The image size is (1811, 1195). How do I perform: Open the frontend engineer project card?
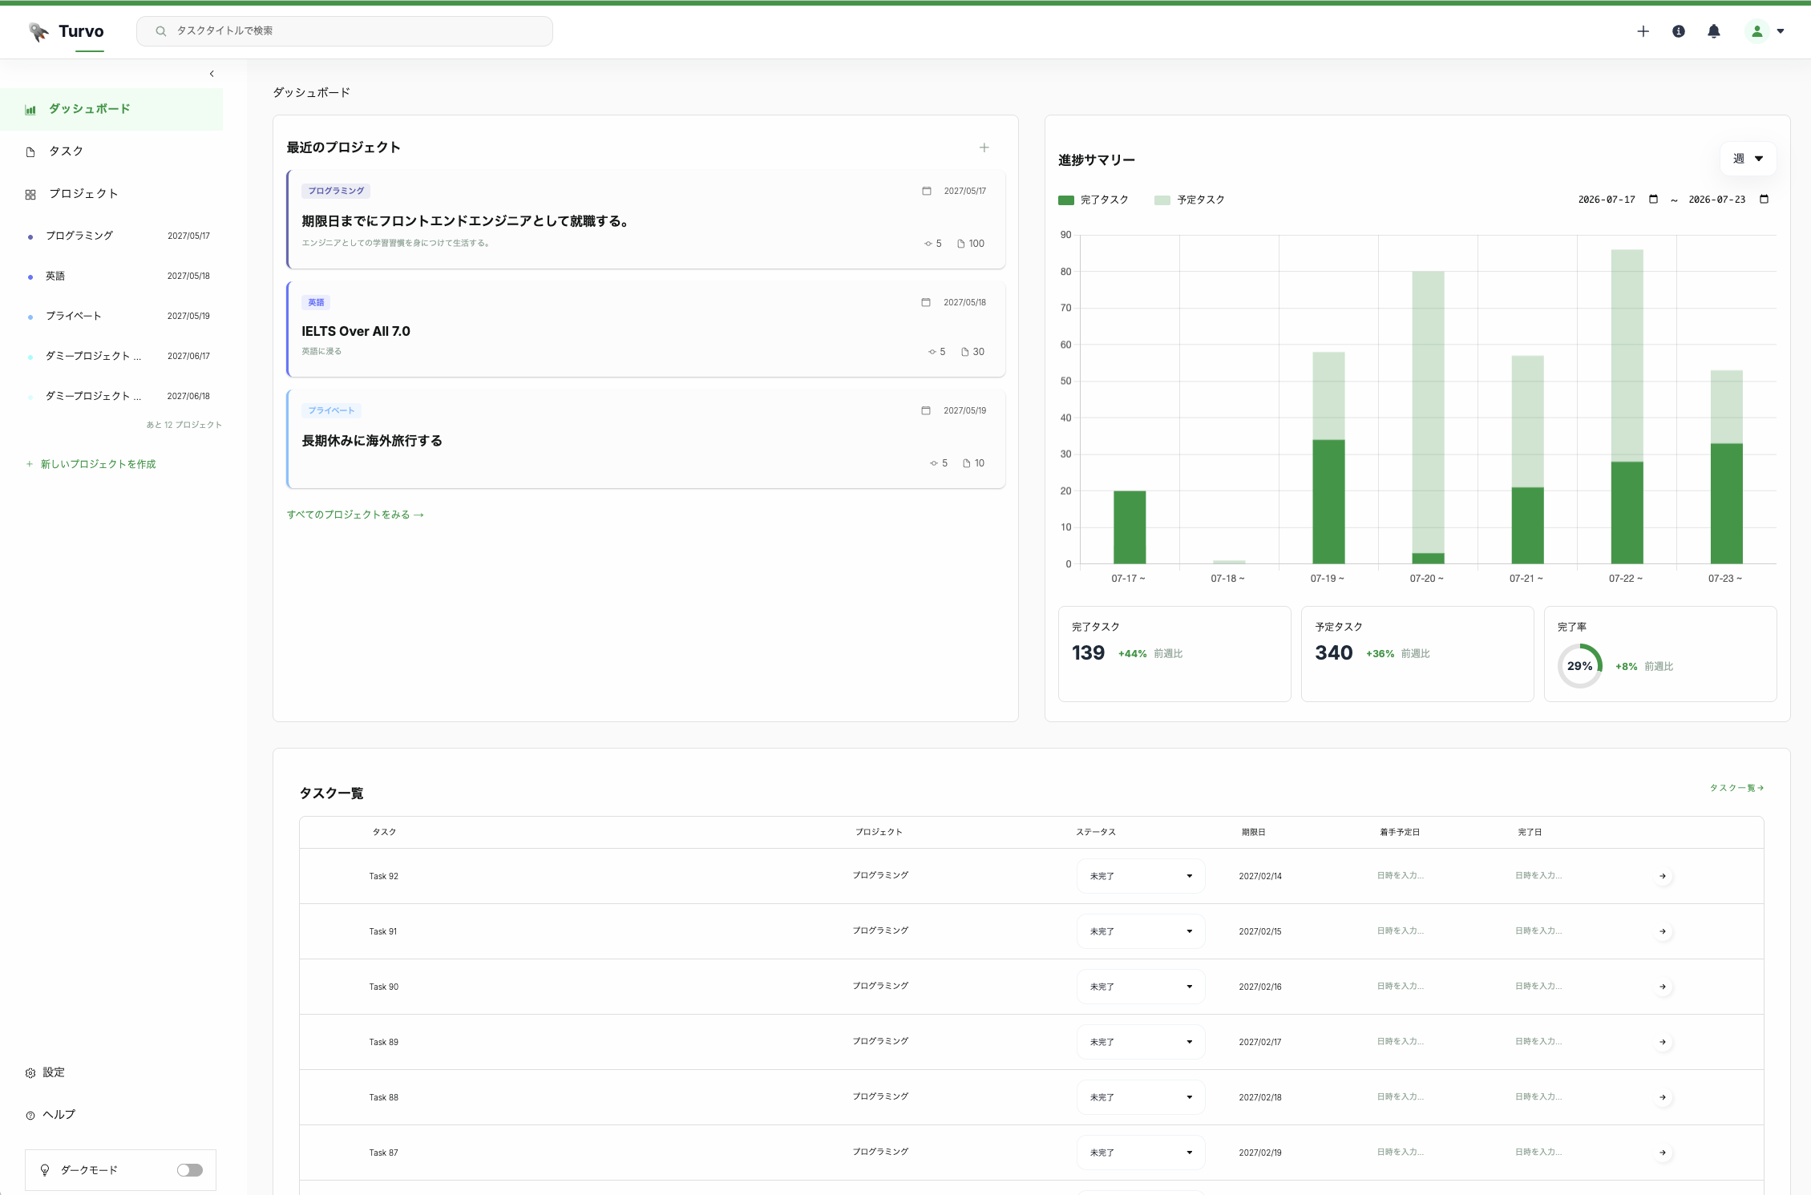click(645, 219)
